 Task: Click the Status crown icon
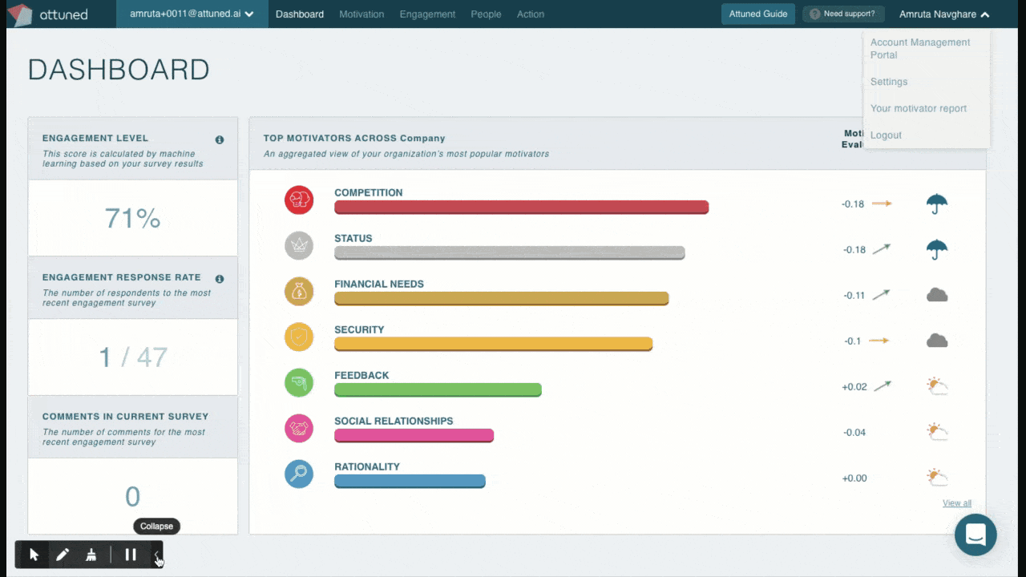pos(299,245)
